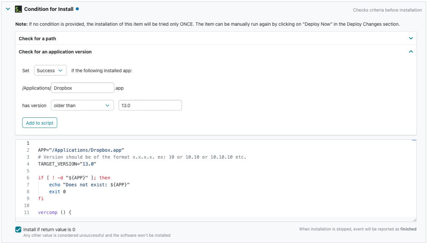This screenshot has height=244, width=428.
Task: Click the Check for a path header
Action: click(x=37, y=38)
